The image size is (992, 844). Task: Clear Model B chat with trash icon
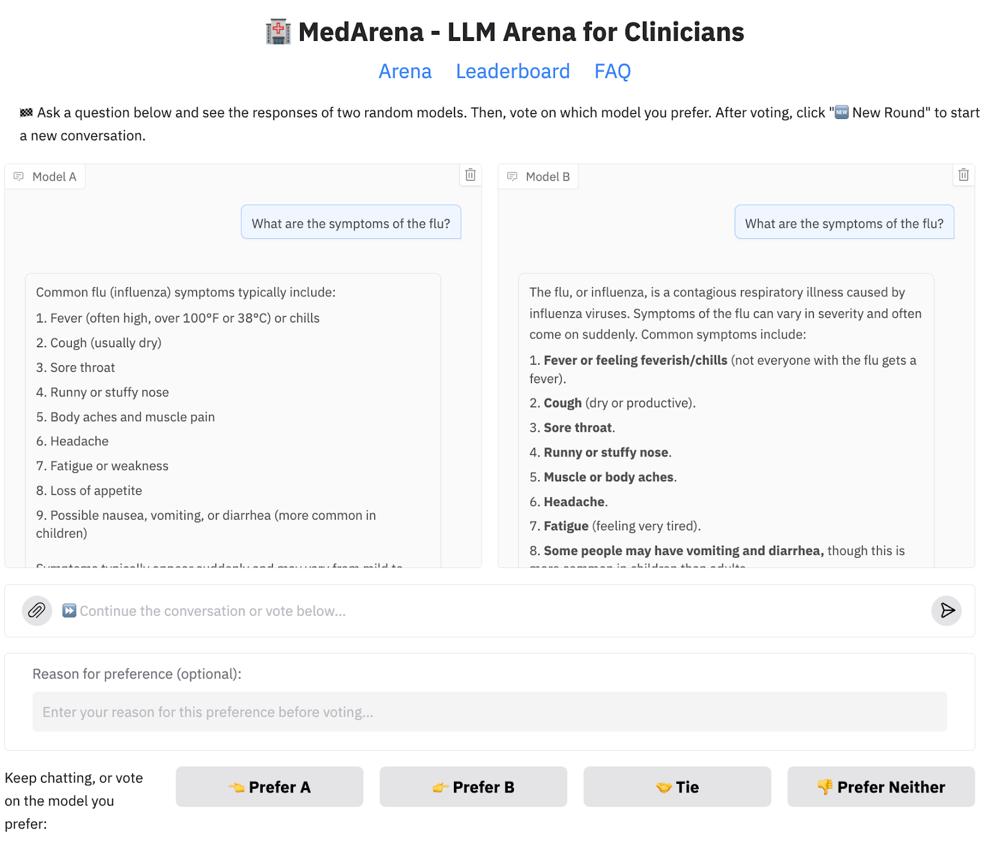click(x=963, y=175)
